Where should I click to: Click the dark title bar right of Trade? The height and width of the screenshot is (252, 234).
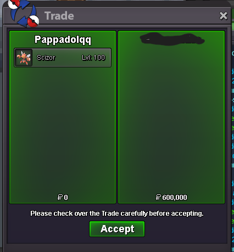coord(147,16)
